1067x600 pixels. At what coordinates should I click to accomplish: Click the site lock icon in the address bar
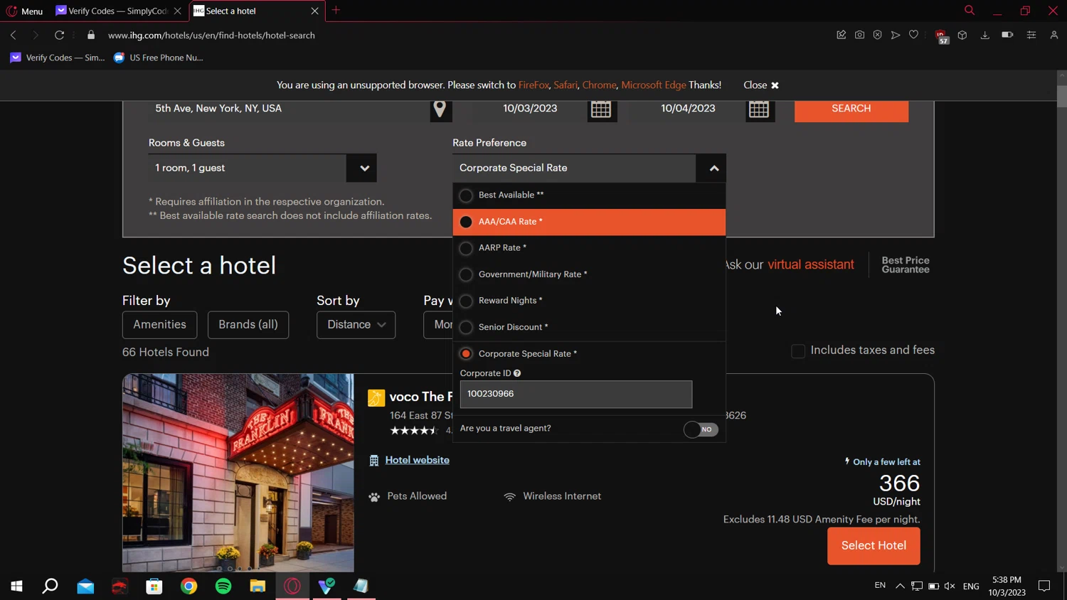point(91,35)
